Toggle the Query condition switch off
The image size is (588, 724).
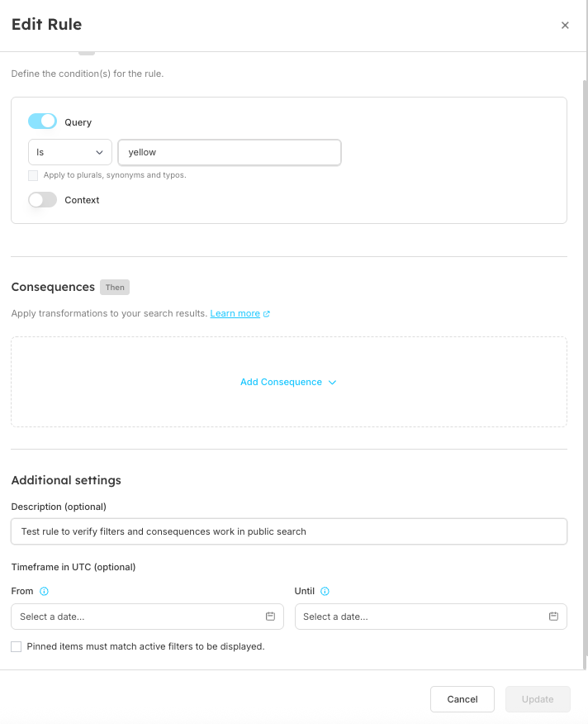click(x=42, y=121)
